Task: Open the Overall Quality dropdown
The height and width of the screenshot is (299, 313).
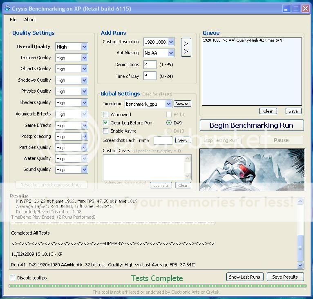Action: pos(84,47)
